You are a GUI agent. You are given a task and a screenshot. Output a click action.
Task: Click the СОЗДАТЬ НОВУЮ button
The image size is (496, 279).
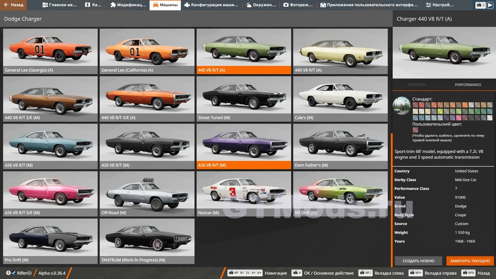418,261
